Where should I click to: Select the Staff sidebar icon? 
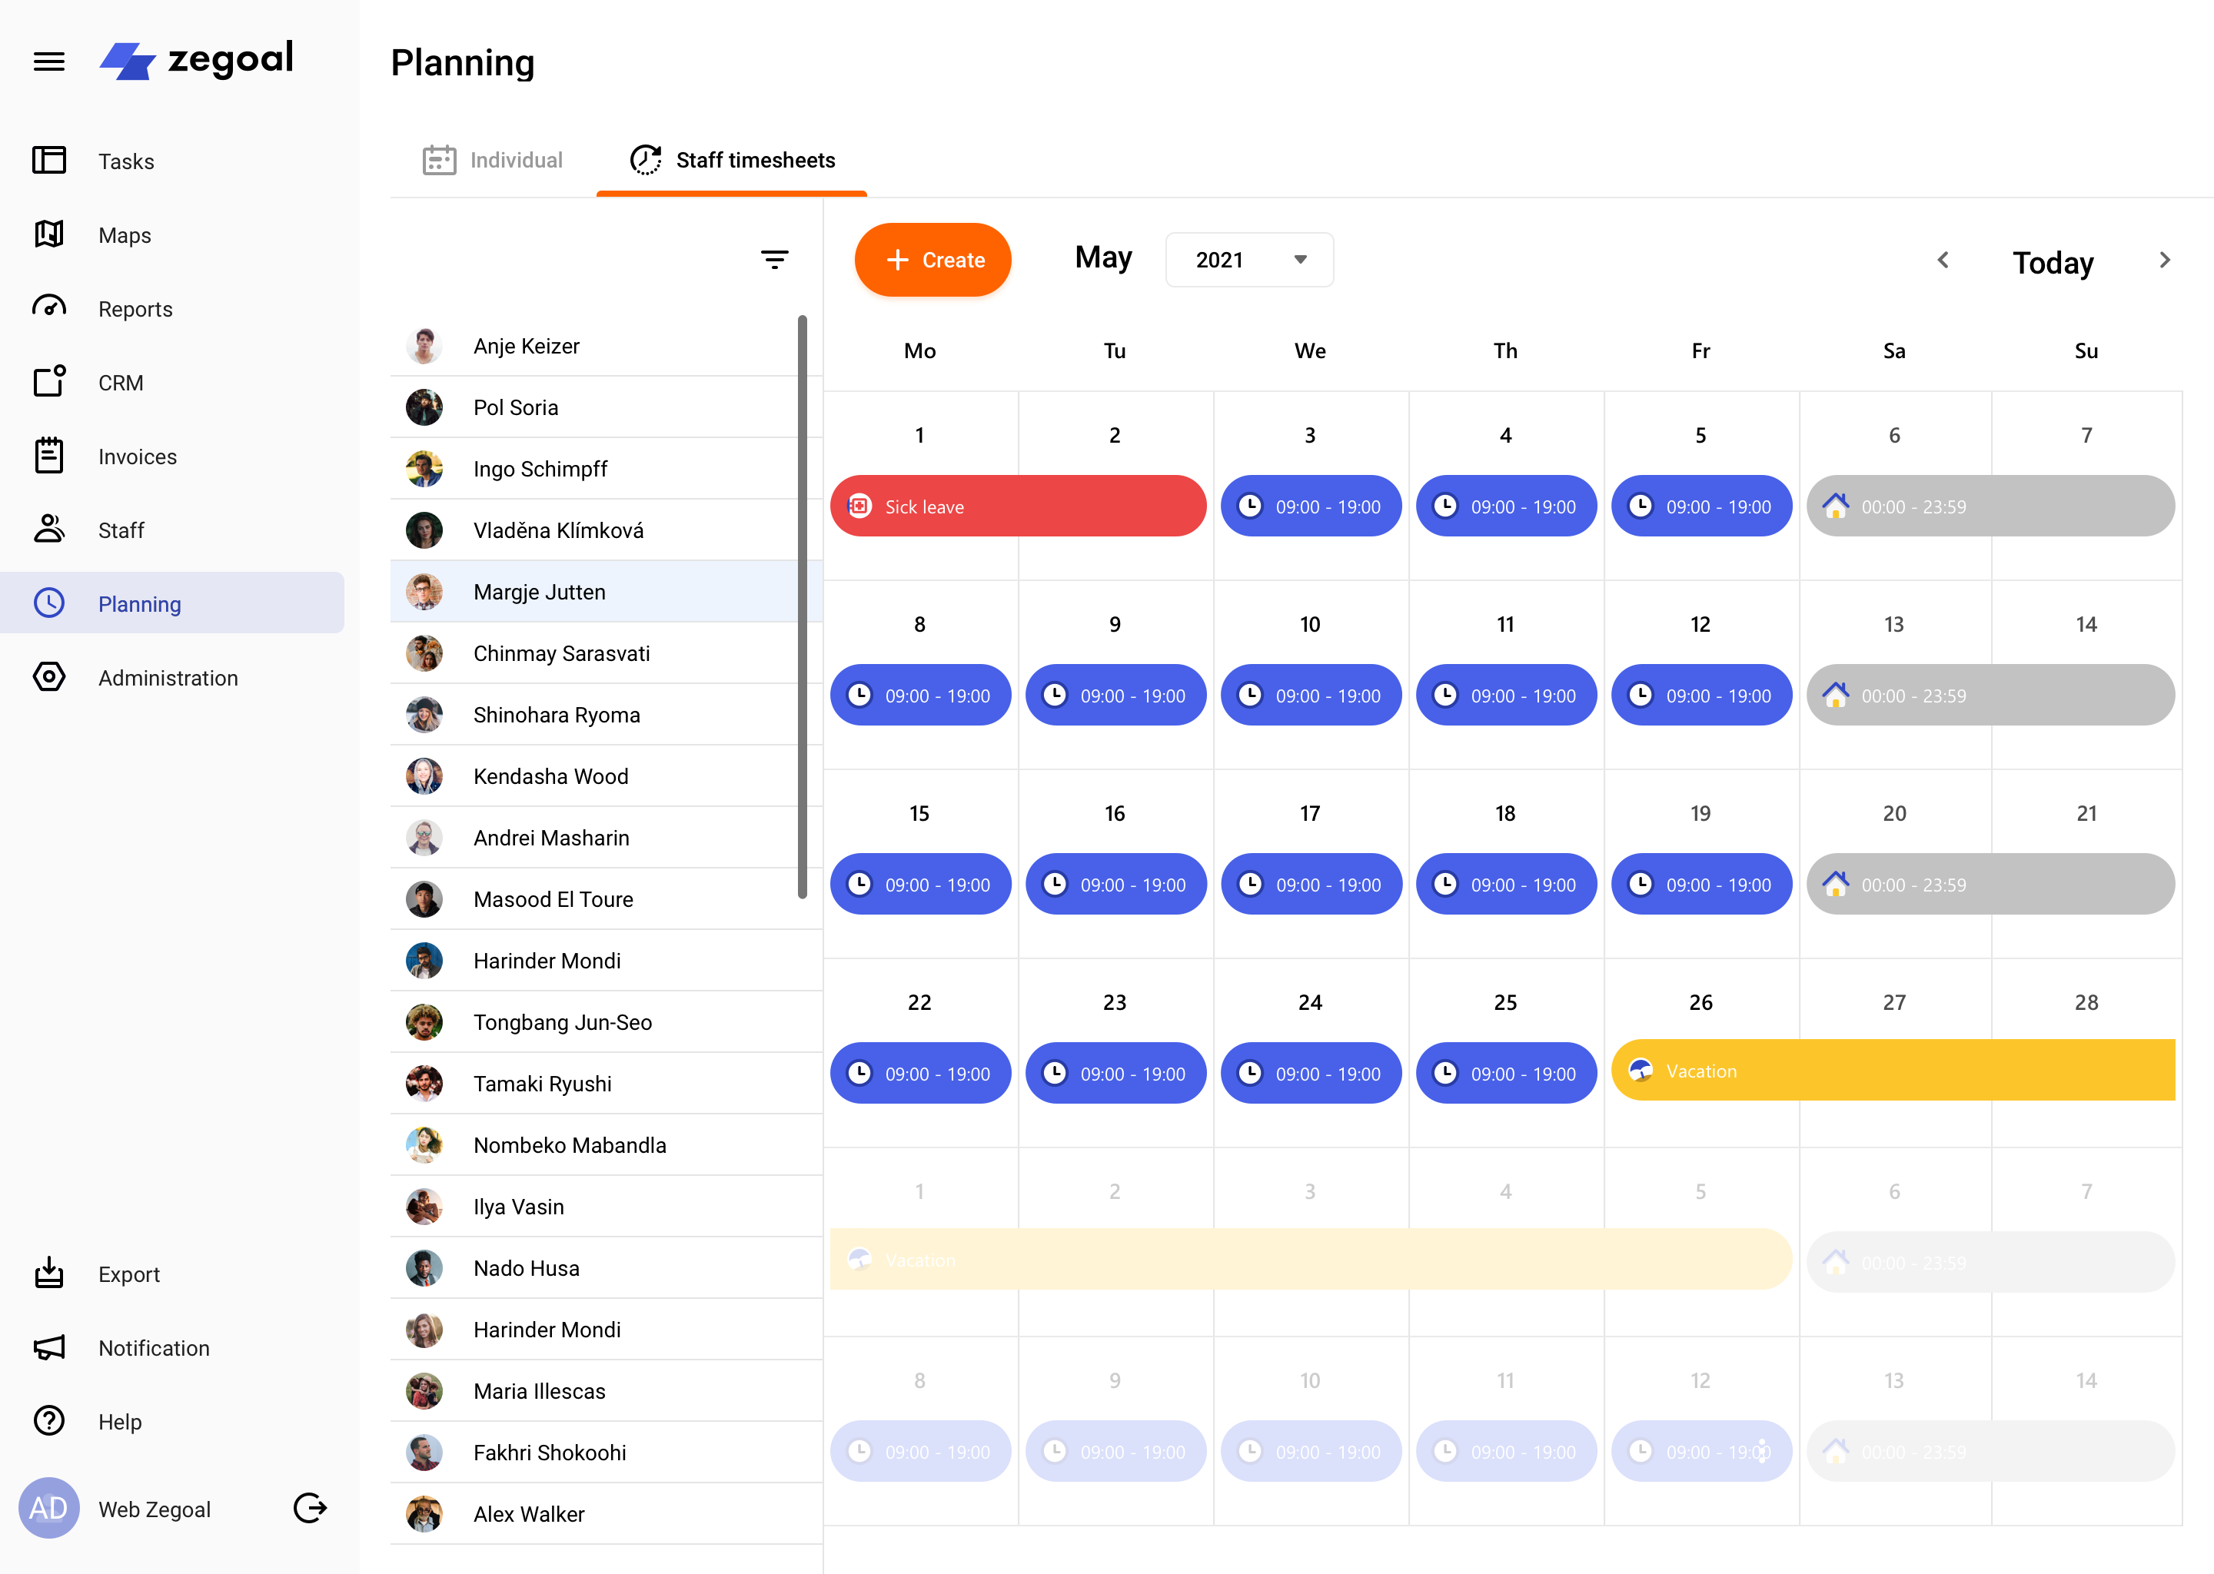[48, 530]
